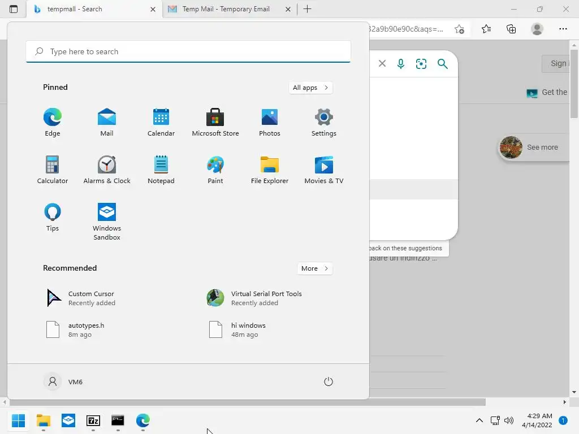Image resolution: width=579 pixels, height=434 pixels.
Task: Add this page to favorites
Action: tap(459, 29)
